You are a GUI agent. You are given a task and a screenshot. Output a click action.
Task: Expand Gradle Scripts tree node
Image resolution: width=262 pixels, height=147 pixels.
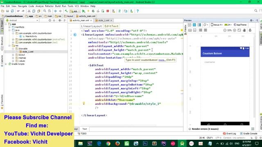click(x=6, y=64)
